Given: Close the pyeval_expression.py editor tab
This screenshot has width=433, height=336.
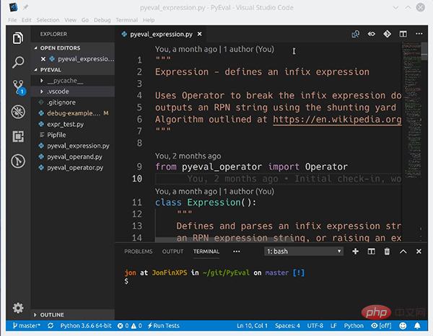Looking at the screenshot, I should pos(199,34).
